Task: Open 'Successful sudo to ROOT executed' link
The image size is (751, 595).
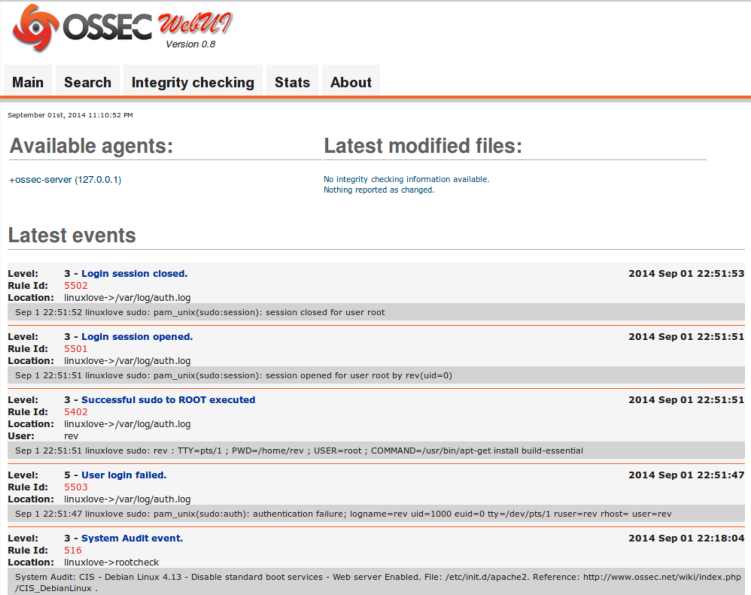Action: coord(168,400)
